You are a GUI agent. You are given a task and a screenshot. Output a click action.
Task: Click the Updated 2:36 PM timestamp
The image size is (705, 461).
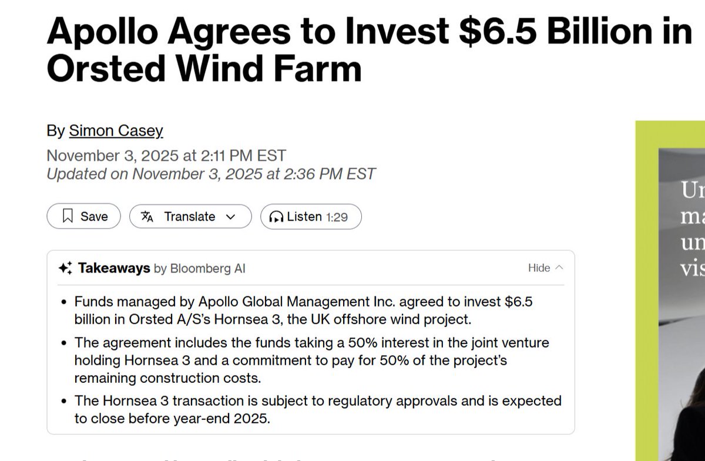[x=210, y=174]
